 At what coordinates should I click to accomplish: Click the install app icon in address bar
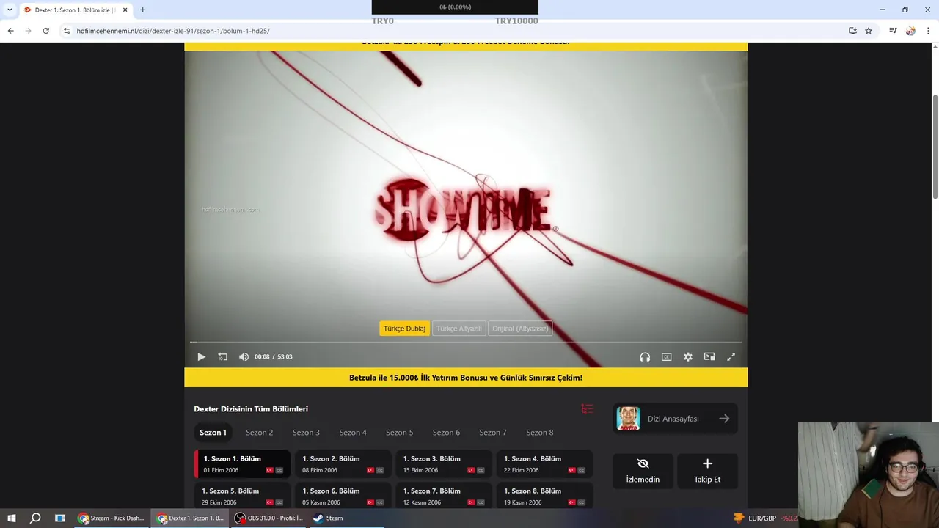coord(852,31)
